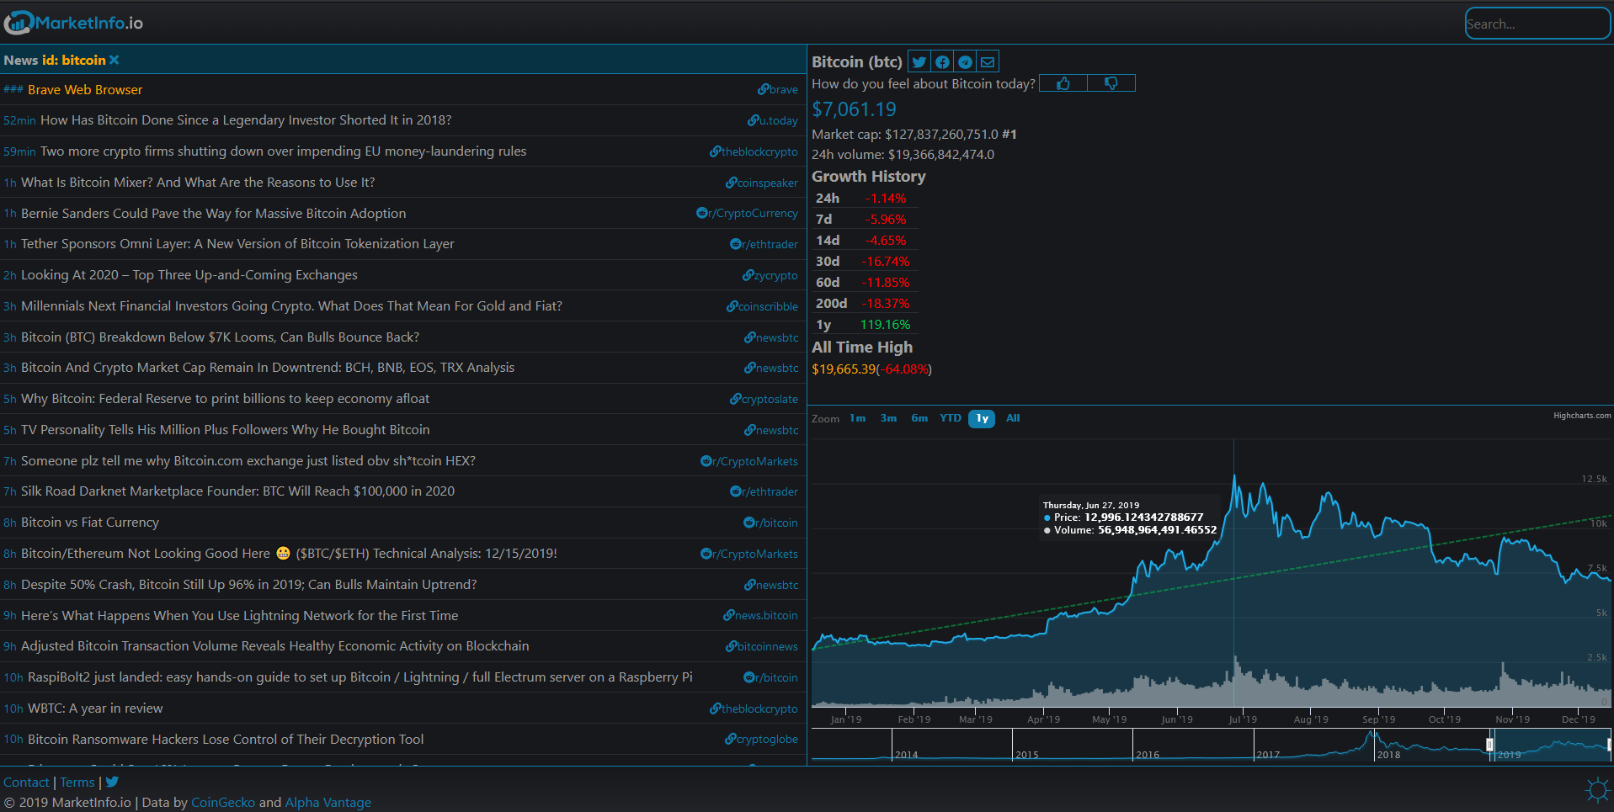
Task: Toggle the light/dark theme sun icon
Action: pos(1596,789)
